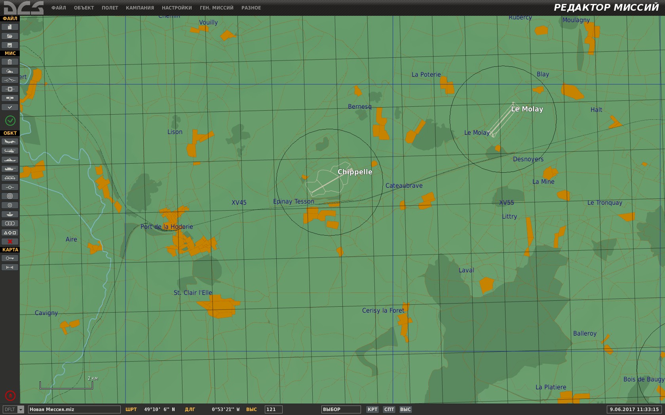Open weather settings cloud icon
The image size is (665, 415).
pyautogui.click(x=10, y=71)
